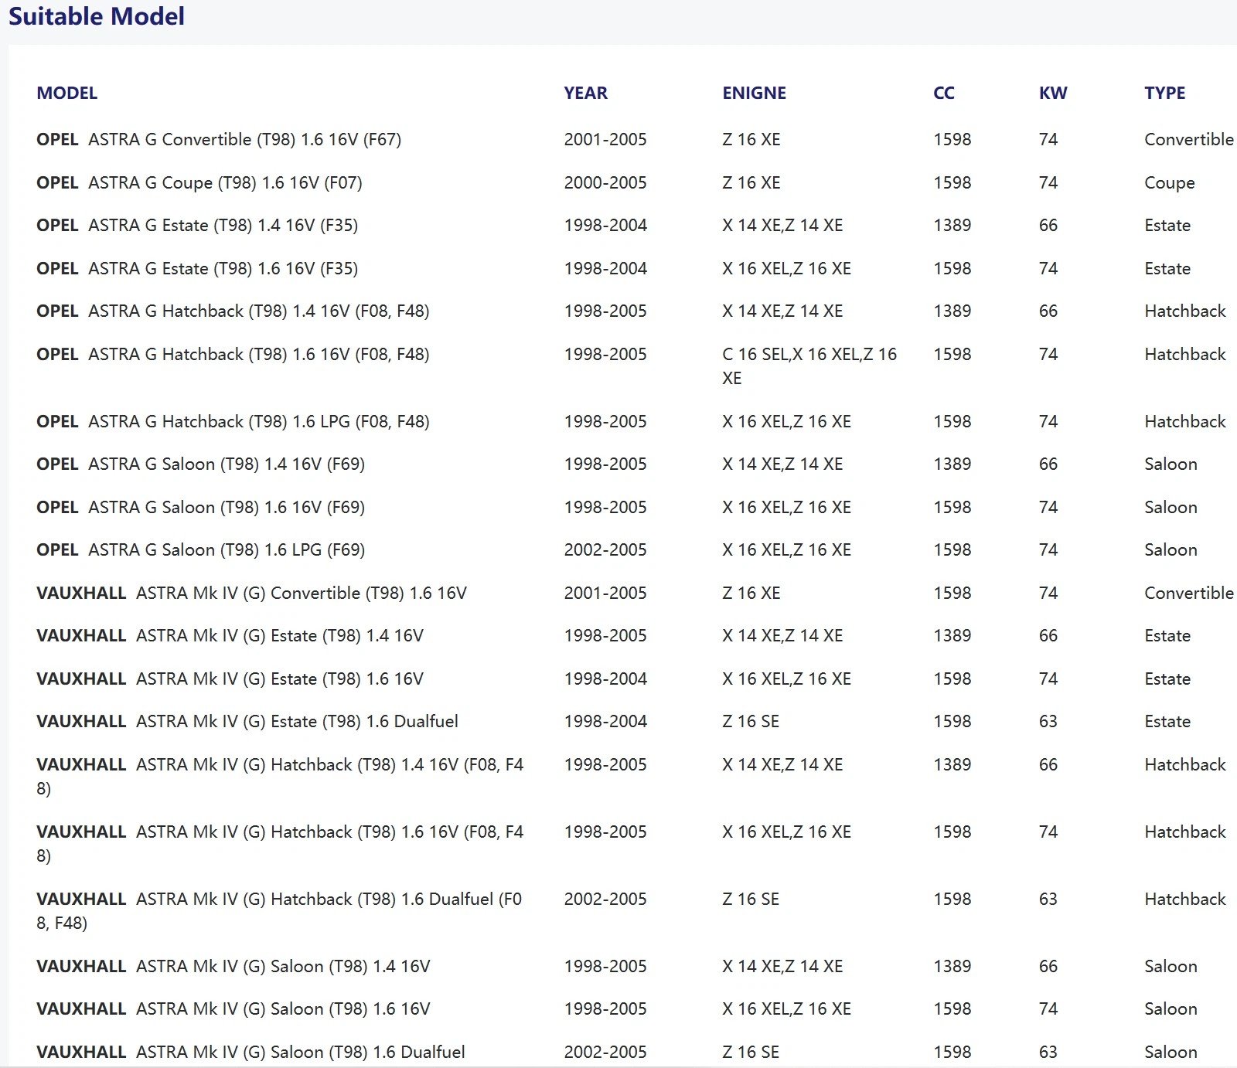Click the CC column header
Screen dimensions: 1237x1068
click(944, 94)
